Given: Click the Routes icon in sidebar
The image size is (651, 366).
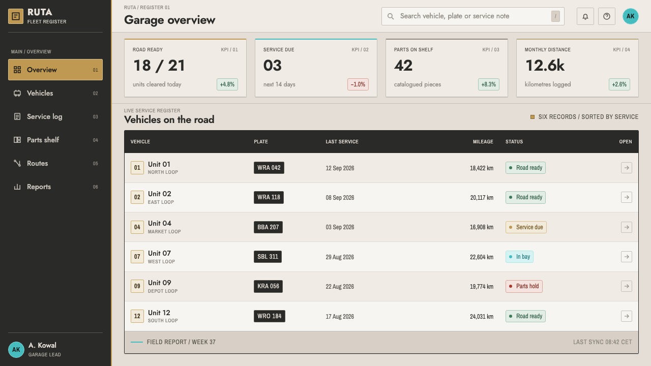Looking at the screenshot, I should click(x=17, y=163).
